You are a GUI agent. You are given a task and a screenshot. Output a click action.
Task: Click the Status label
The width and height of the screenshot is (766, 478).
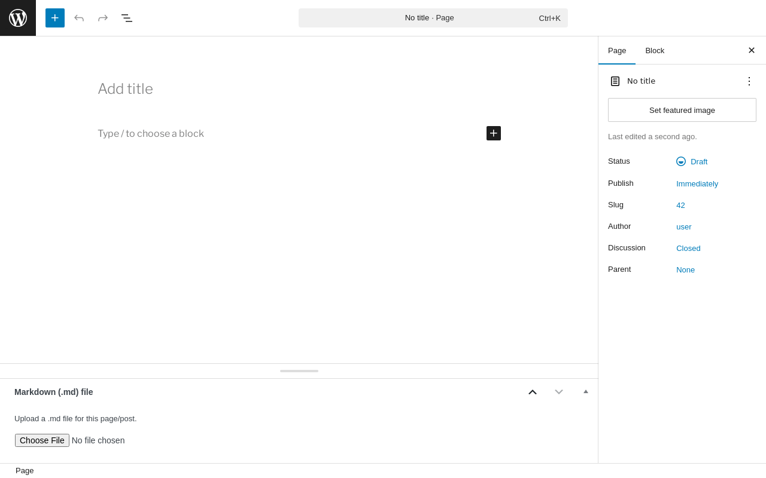(619, 161)
